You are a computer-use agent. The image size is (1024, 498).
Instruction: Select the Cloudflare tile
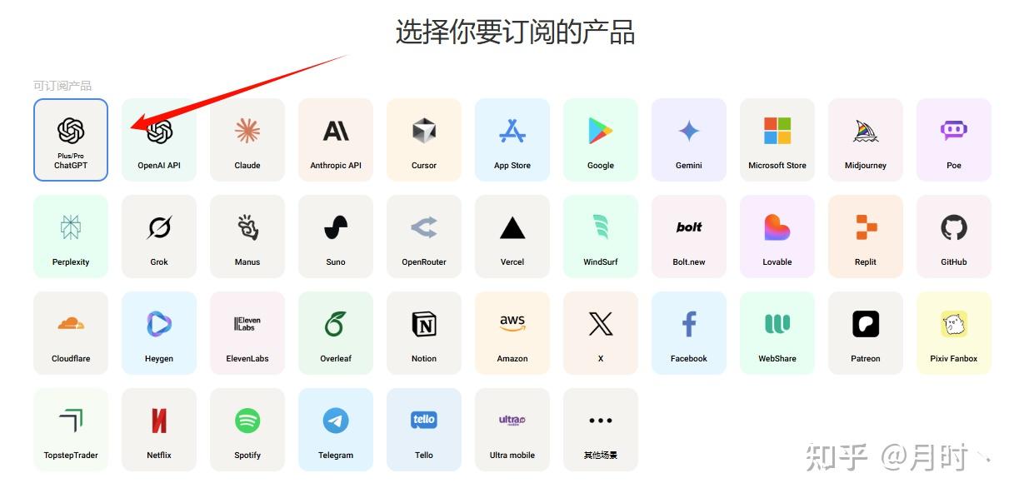[x=71, y=332]
